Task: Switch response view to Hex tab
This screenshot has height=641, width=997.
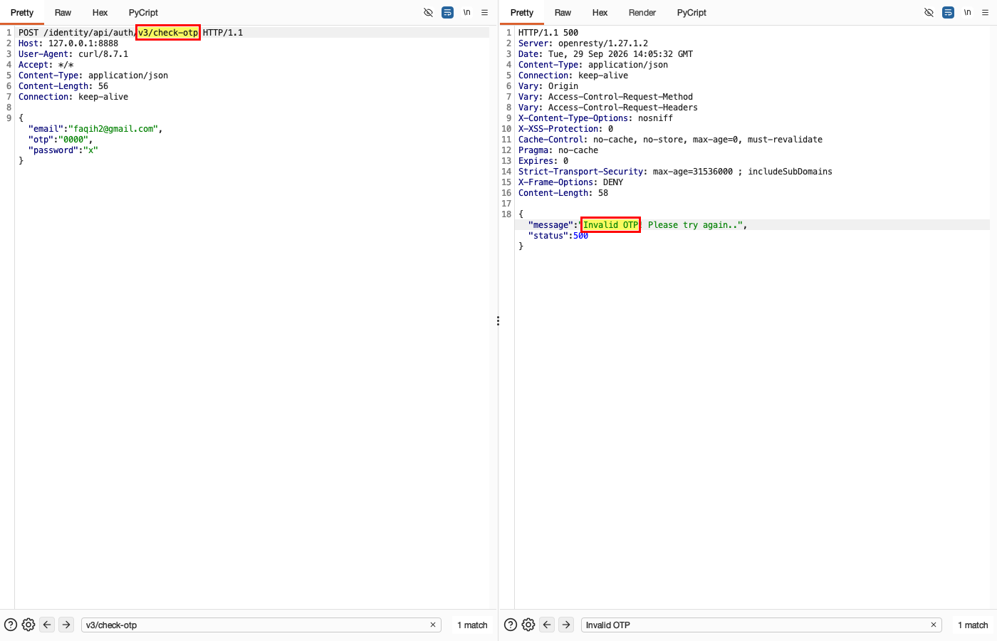Action: pyautogui.click(x=600, y=12)
